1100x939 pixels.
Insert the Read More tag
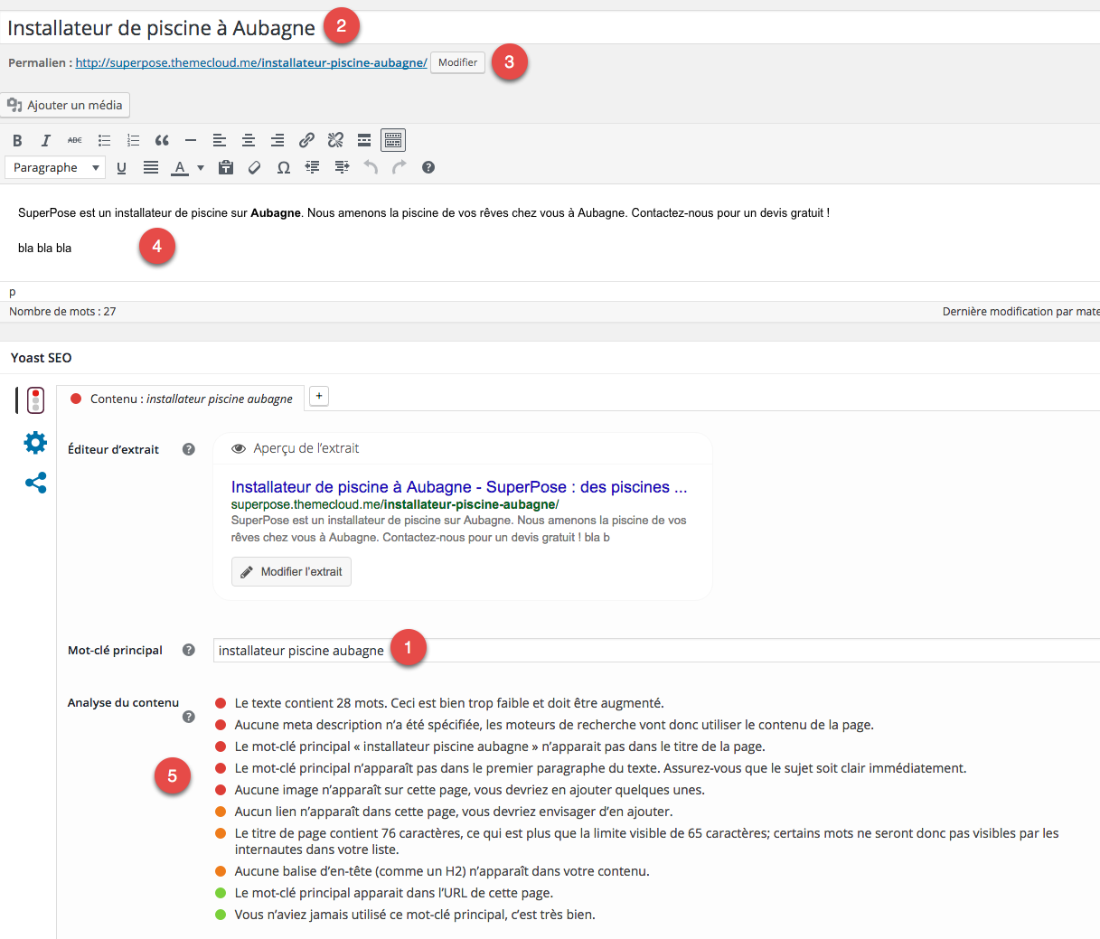pos(364,140)
